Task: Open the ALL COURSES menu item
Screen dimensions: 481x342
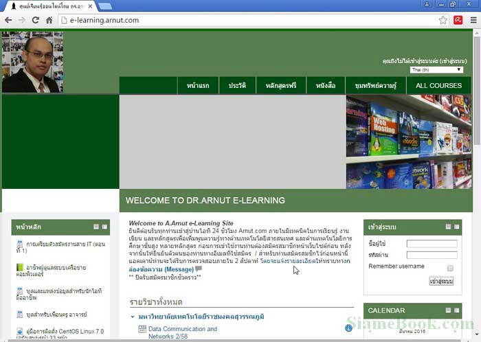Action: (438, 85)
